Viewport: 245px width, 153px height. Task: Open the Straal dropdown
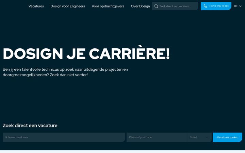(x=199, y=137)
